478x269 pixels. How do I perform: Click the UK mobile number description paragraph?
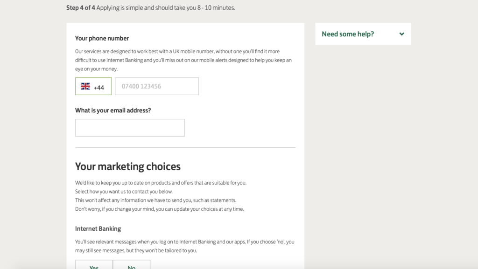click(x=183, y=60)
